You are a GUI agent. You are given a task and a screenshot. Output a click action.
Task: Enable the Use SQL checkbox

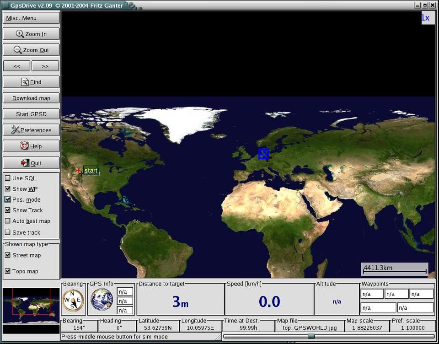(x=8, y=178)
